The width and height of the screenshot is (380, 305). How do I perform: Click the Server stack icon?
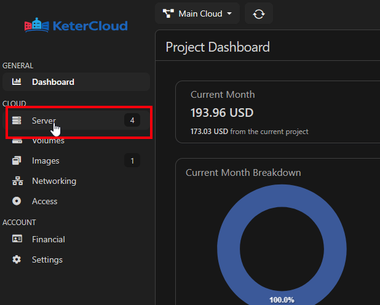click(17, 121)
